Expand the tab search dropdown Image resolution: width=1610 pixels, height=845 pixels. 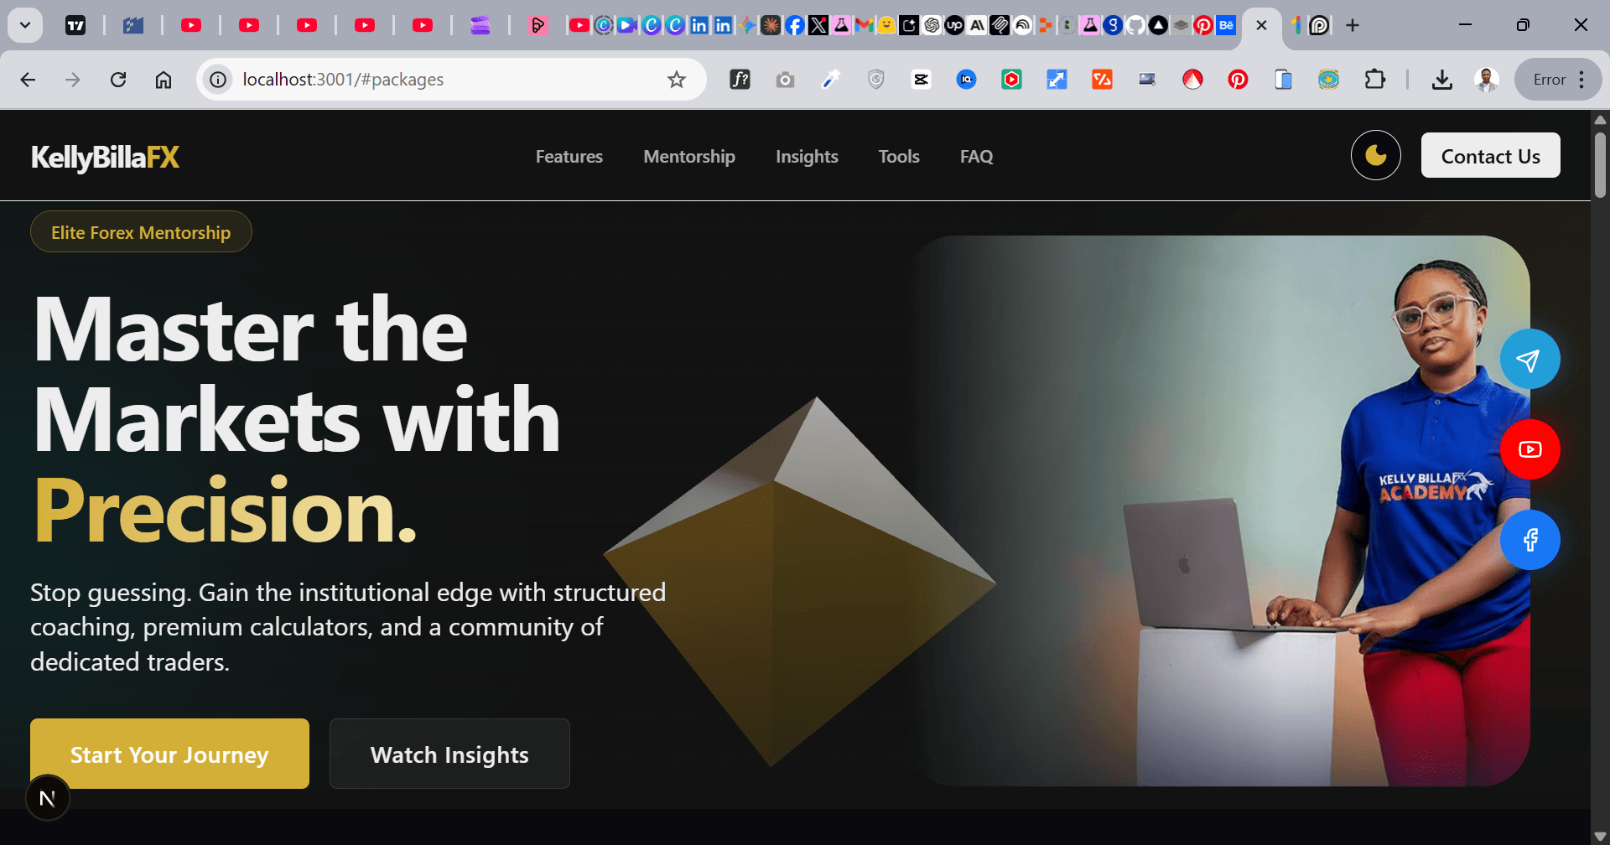pyautogui.click(x=25, y=25)
